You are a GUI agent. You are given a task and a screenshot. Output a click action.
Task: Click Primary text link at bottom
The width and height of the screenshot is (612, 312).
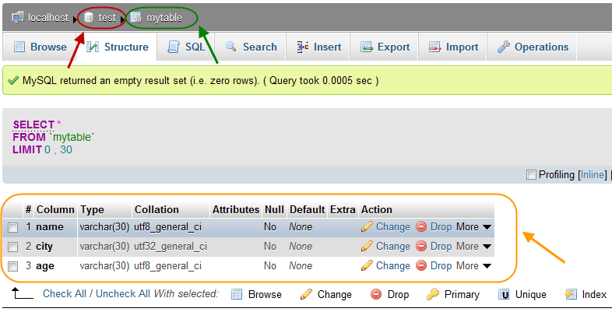pyautogui.click(x=462, y=295)
